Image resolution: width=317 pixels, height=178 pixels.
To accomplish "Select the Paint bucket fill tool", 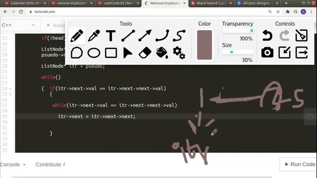I will point(162,53).
